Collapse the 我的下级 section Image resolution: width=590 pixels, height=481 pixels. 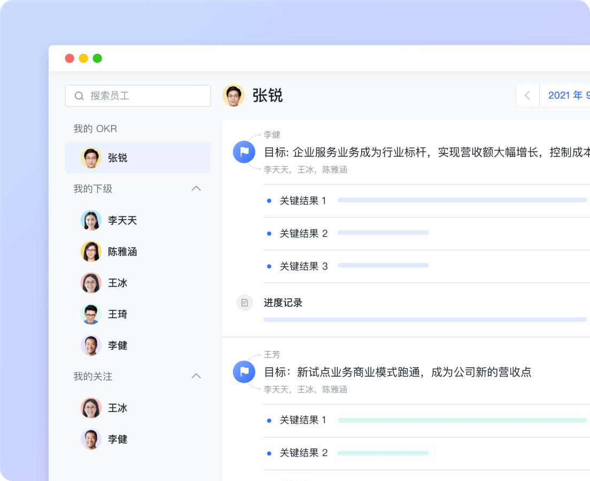pos(196,189)
